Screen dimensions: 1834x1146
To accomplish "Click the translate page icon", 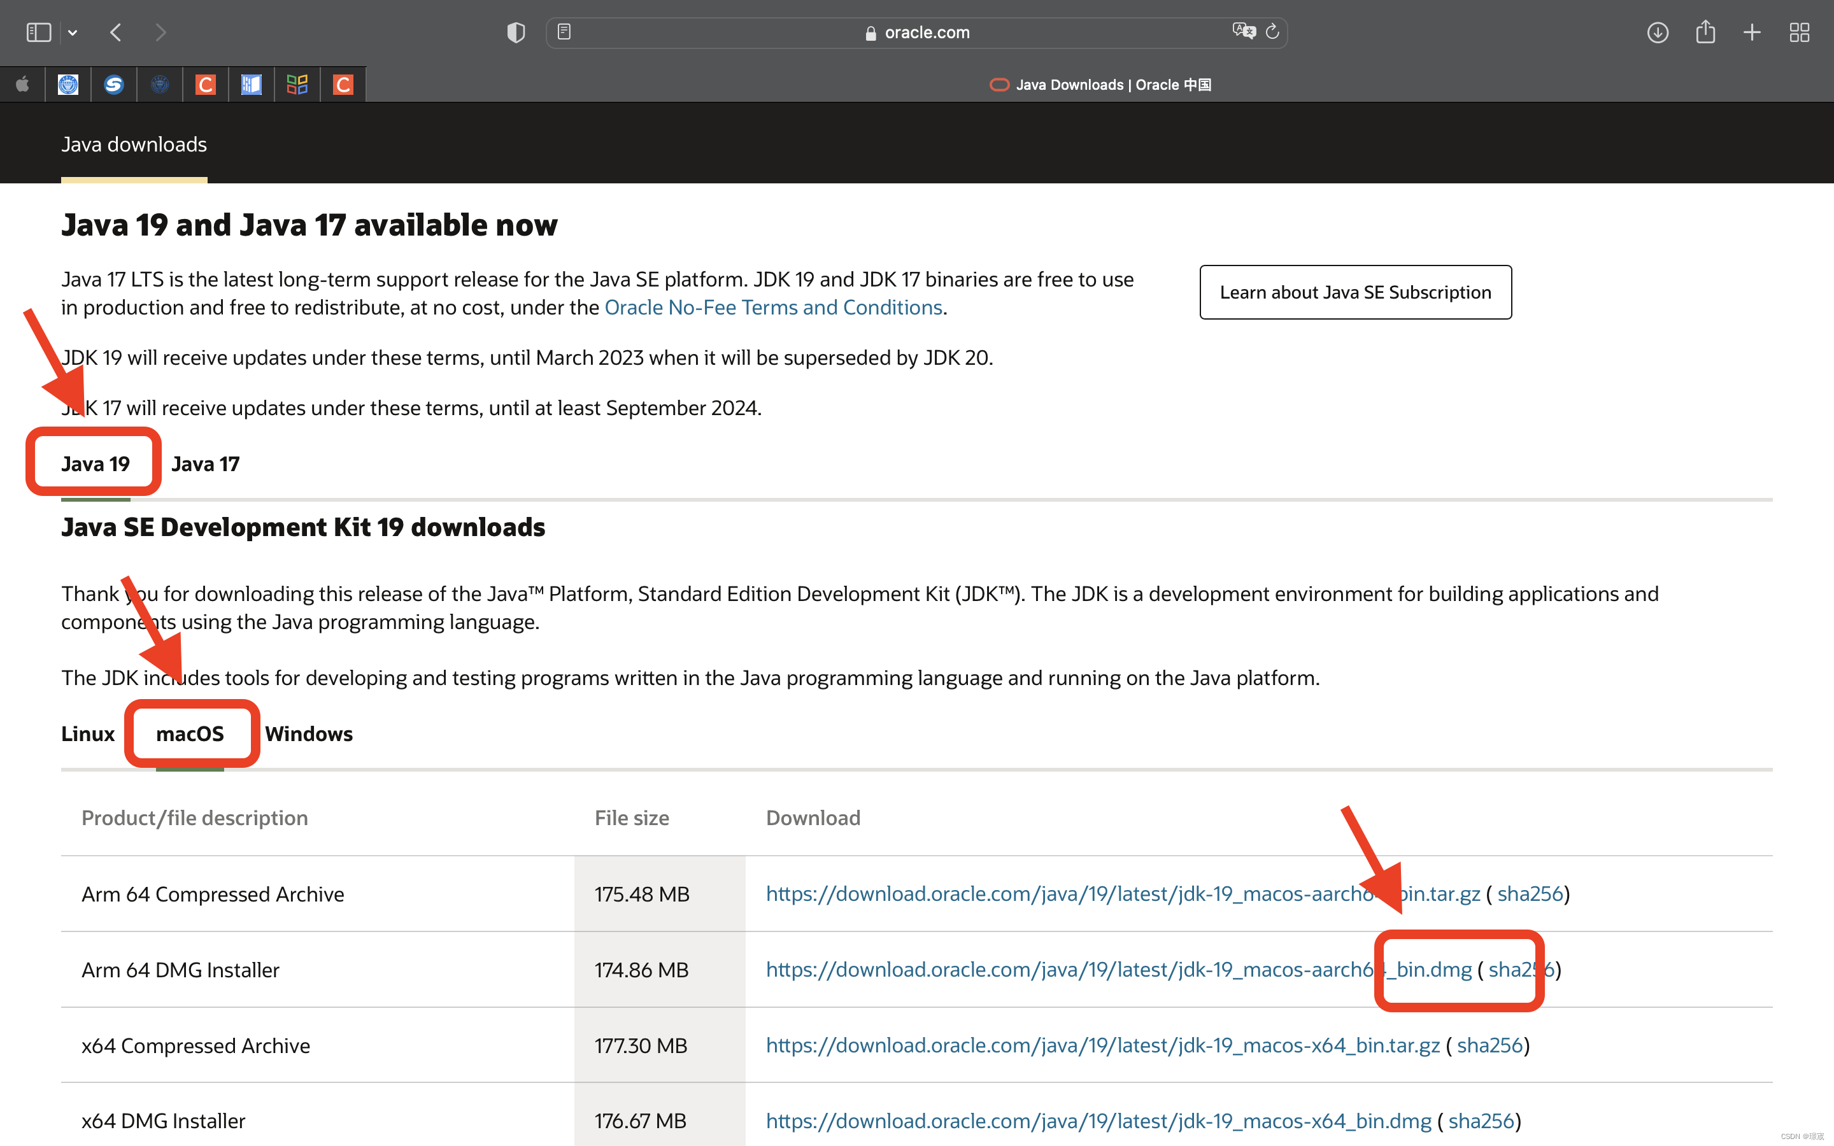I will pyautogui.click(x=1243, y=31).
